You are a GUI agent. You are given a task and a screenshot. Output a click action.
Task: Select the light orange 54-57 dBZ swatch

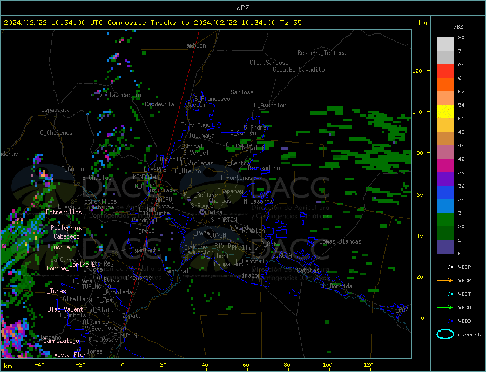(x=445, y=98)
